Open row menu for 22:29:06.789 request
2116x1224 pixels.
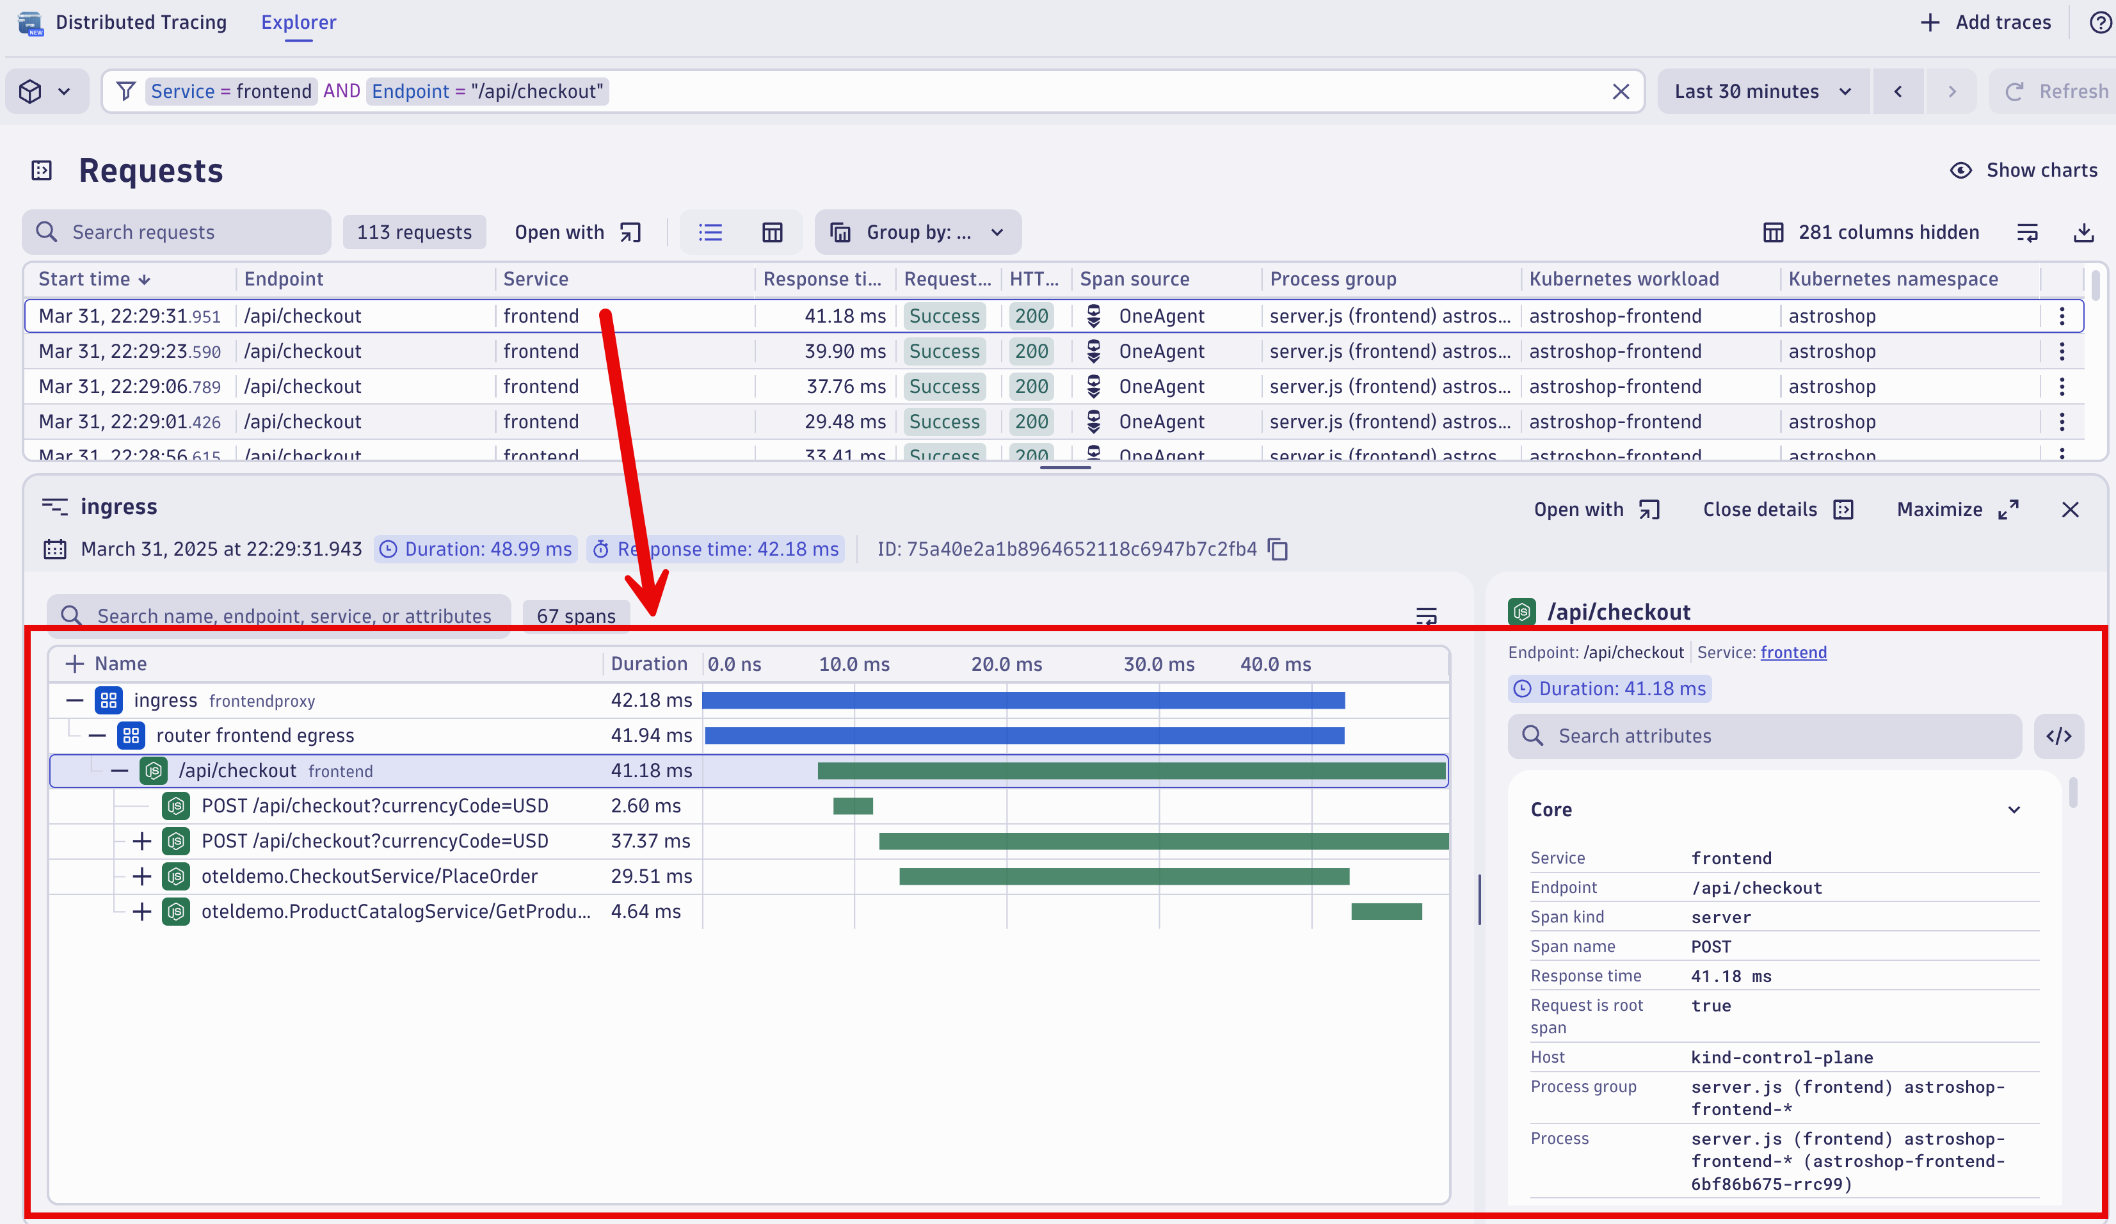click(2062, 387)
